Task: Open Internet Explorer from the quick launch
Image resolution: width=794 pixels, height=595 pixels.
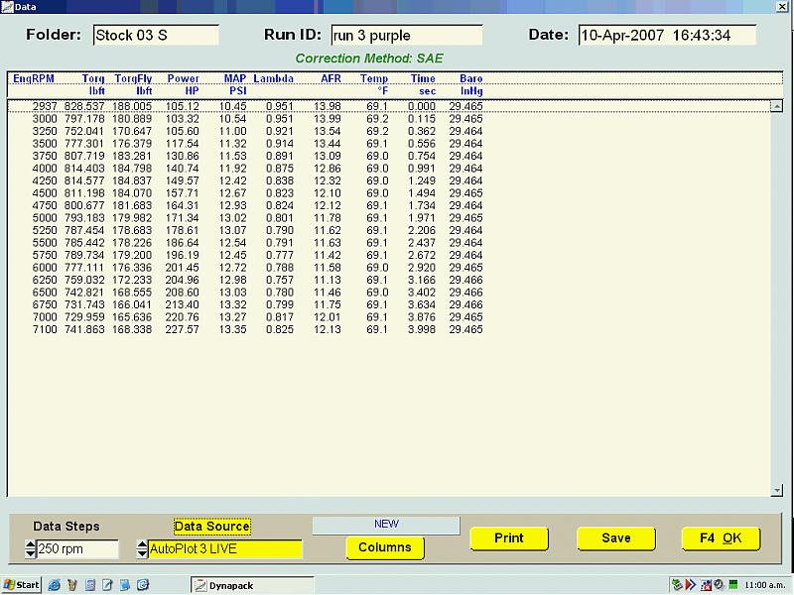Action: point(55,585)
